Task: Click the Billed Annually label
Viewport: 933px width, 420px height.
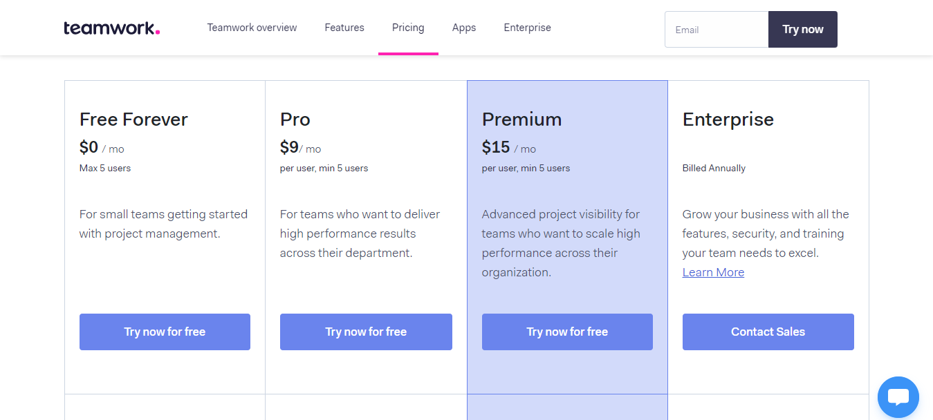Action: coord(714,167)
